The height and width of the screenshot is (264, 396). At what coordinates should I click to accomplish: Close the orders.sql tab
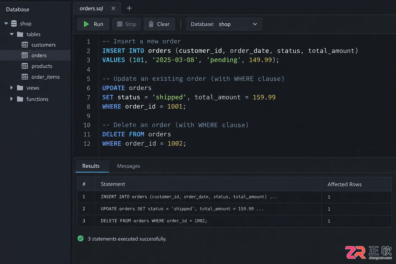113,9
